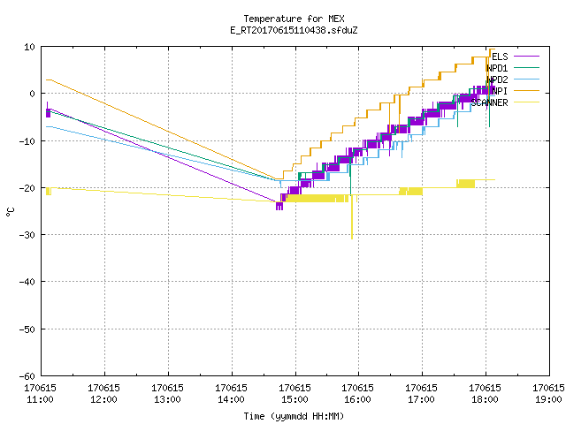Viewport: 566px width, 424px height.
Task: Click the y-axis tick label 10
Action: coord(29,47)
